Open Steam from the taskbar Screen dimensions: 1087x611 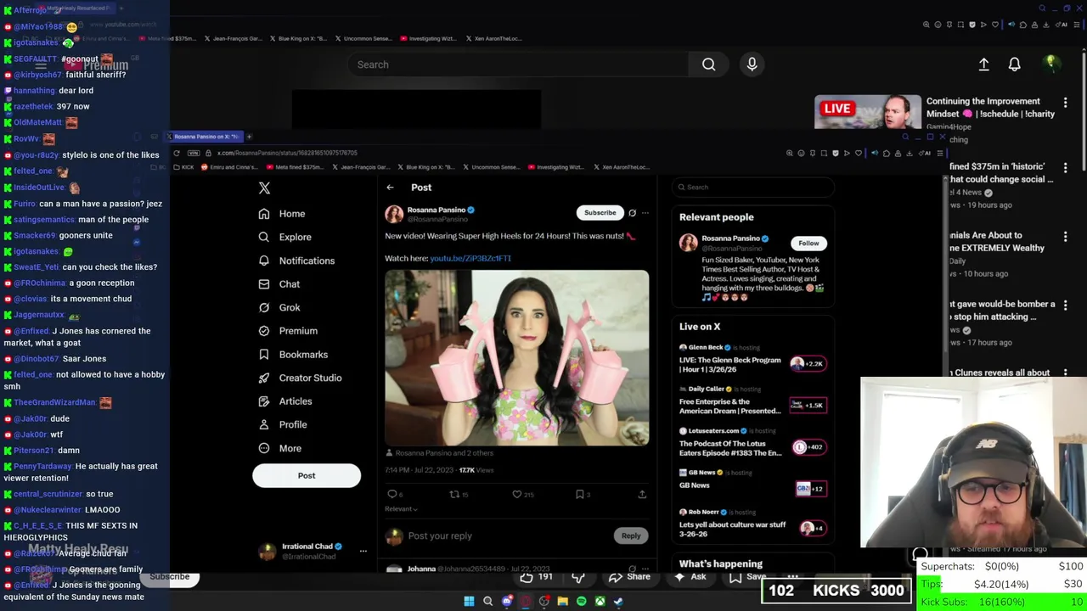(618, 602)
